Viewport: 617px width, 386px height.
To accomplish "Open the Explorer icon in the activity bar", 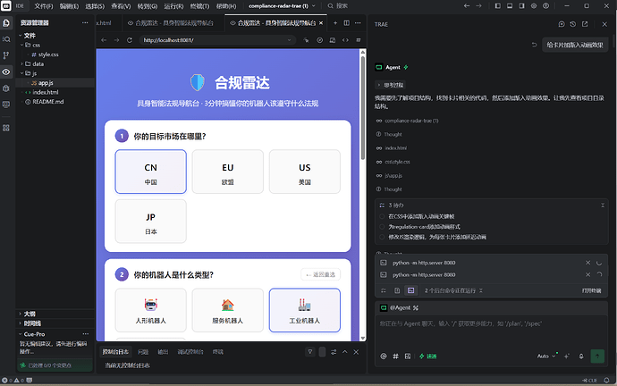I will coord(6,23).
